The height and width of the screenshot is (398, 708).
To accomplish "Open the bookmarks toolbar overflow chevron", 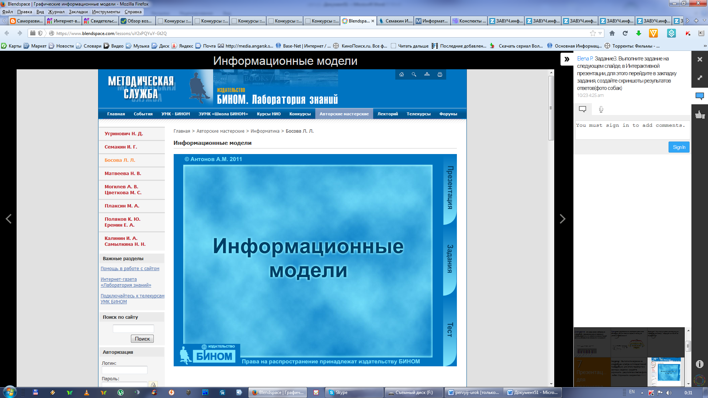I will [705, 46].
